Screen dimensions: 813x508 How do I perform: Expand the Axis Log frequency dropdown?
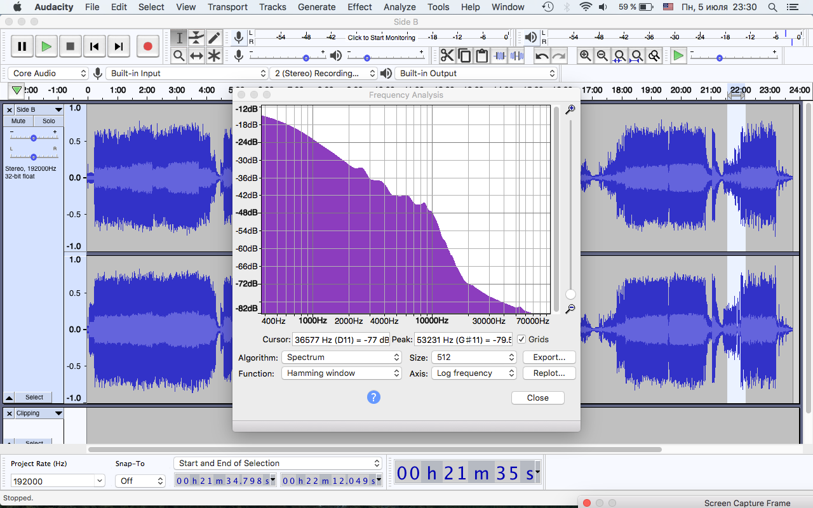(474, 373)
